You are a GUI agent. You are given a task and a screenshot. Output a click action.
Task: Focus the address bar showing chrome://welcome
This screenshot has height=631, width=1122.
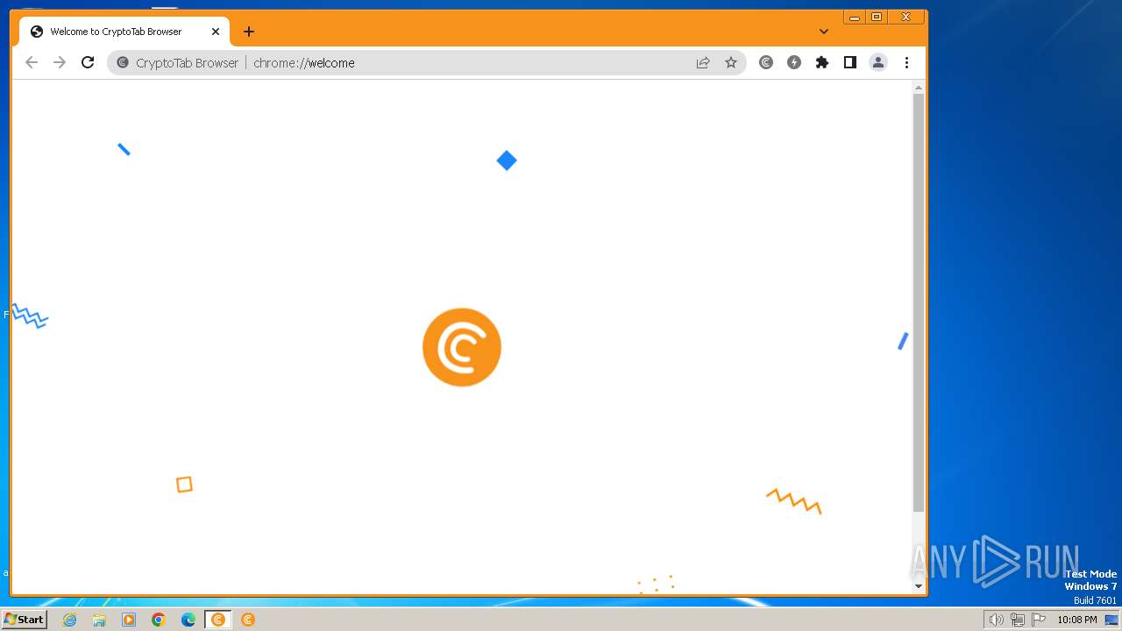tap(427, 62)
